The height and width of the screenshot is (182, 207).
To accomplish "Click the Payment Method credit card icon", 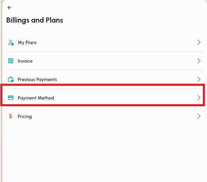I will coord(11,98).
